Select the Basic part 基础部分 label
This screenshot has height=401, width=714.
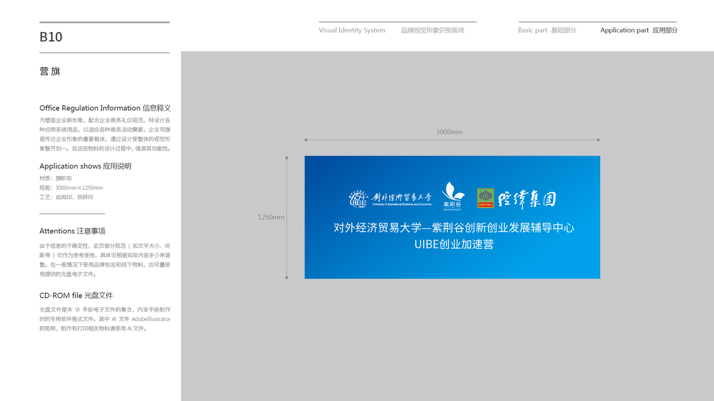[x=547, y=30]
